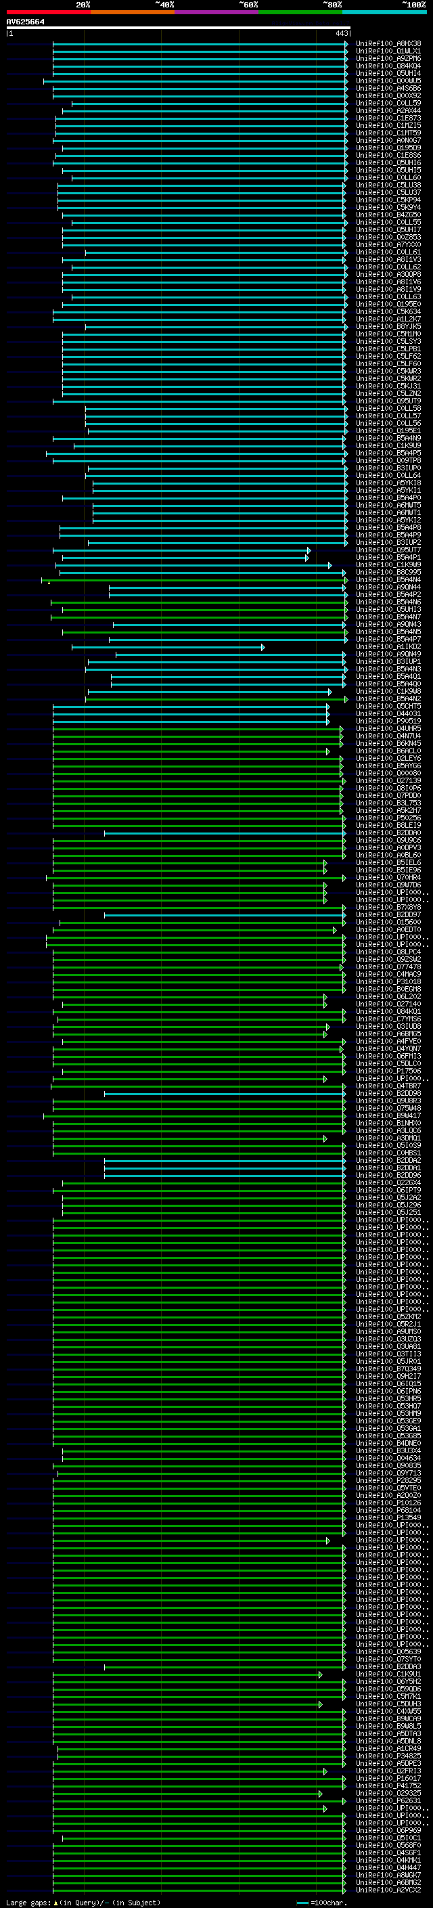Click hit label UniRef100_C0HBS1
Image resolution: width=433 pixels, height=1908 pixels.
388,1153
